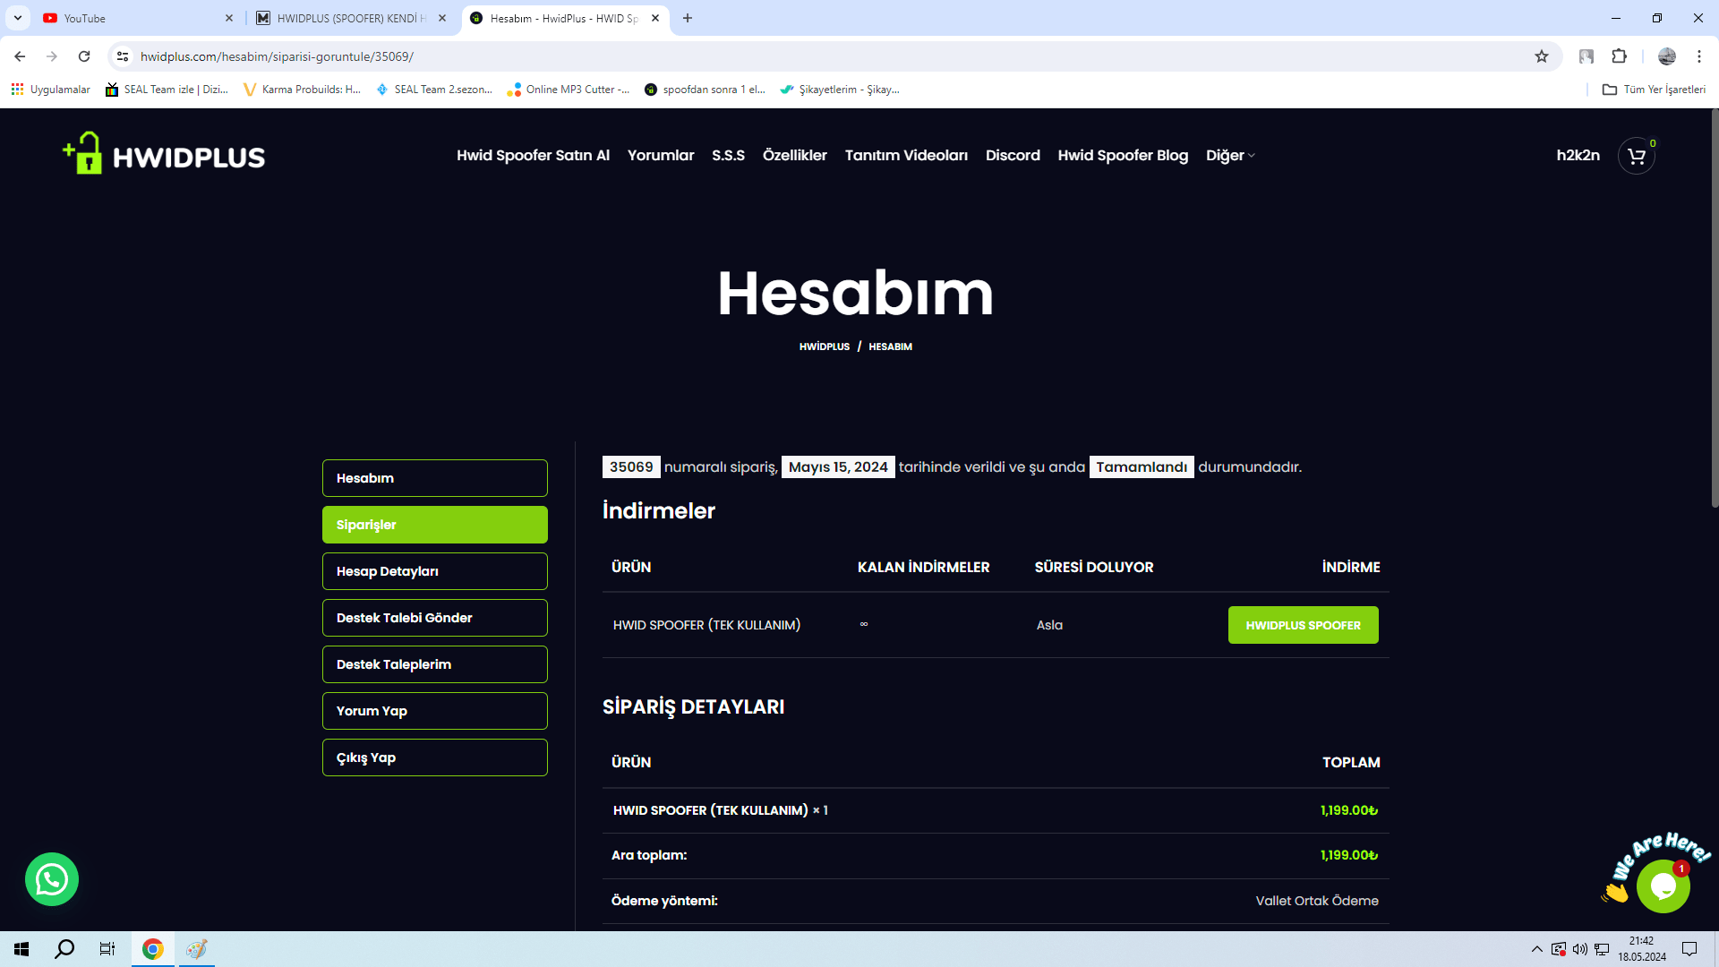Screen dimensions: 1719x967
Task: Open the taskbar clock and date
Action: (1642, 949)
